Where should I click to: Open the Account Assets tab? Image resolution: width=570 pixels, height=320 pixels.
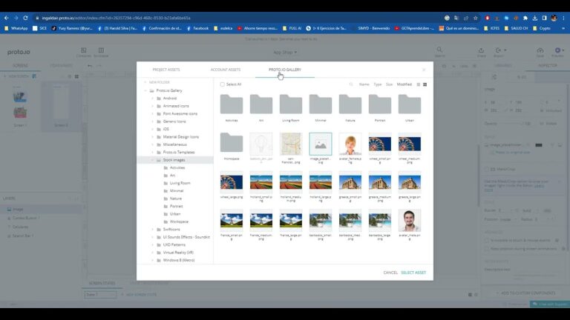pos(225,70)
